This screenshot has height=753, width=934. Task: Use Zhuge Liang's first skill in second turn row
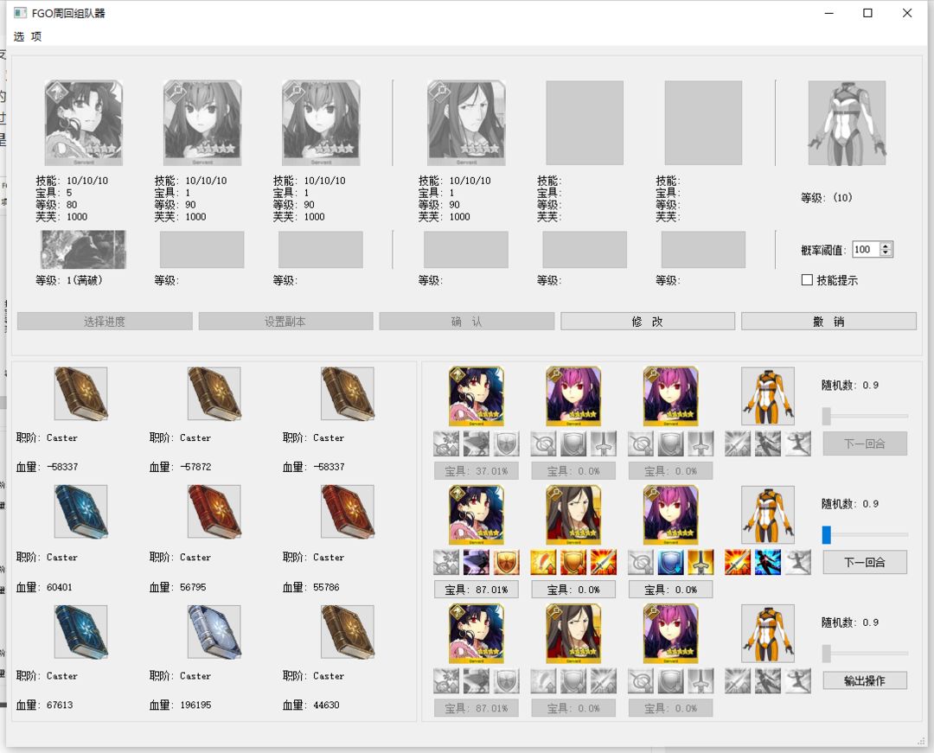(x=542, y=563)
